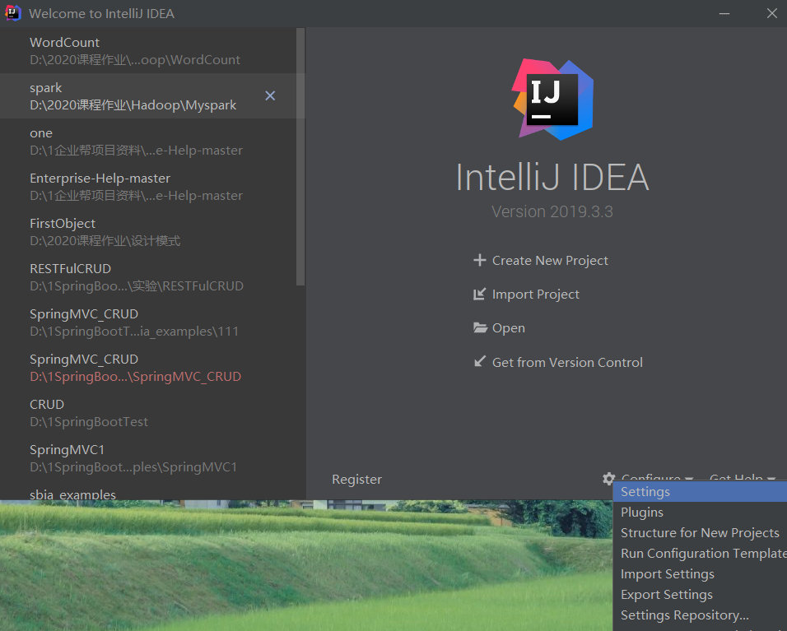Click the Get from Version Control icon
787x631 pixels.
[x=480, y=361]
